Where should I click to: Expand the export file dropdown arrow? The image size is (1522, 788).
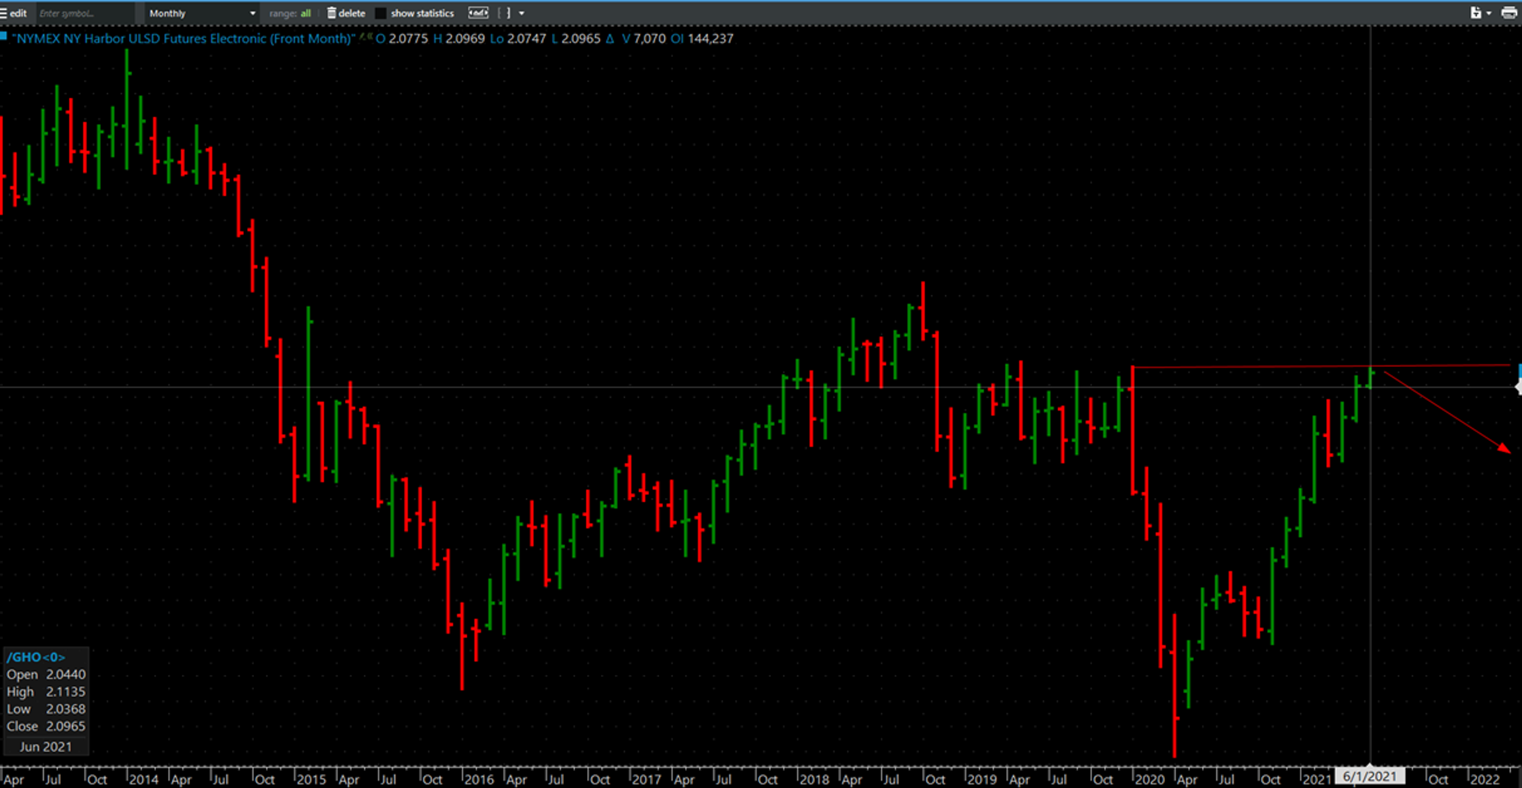tap(1488, 13)
